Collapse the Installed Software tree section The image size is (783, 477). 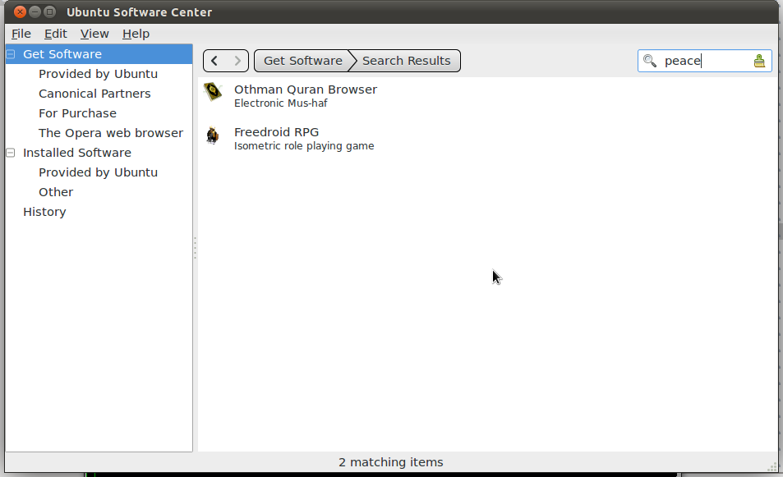(11, 153)
